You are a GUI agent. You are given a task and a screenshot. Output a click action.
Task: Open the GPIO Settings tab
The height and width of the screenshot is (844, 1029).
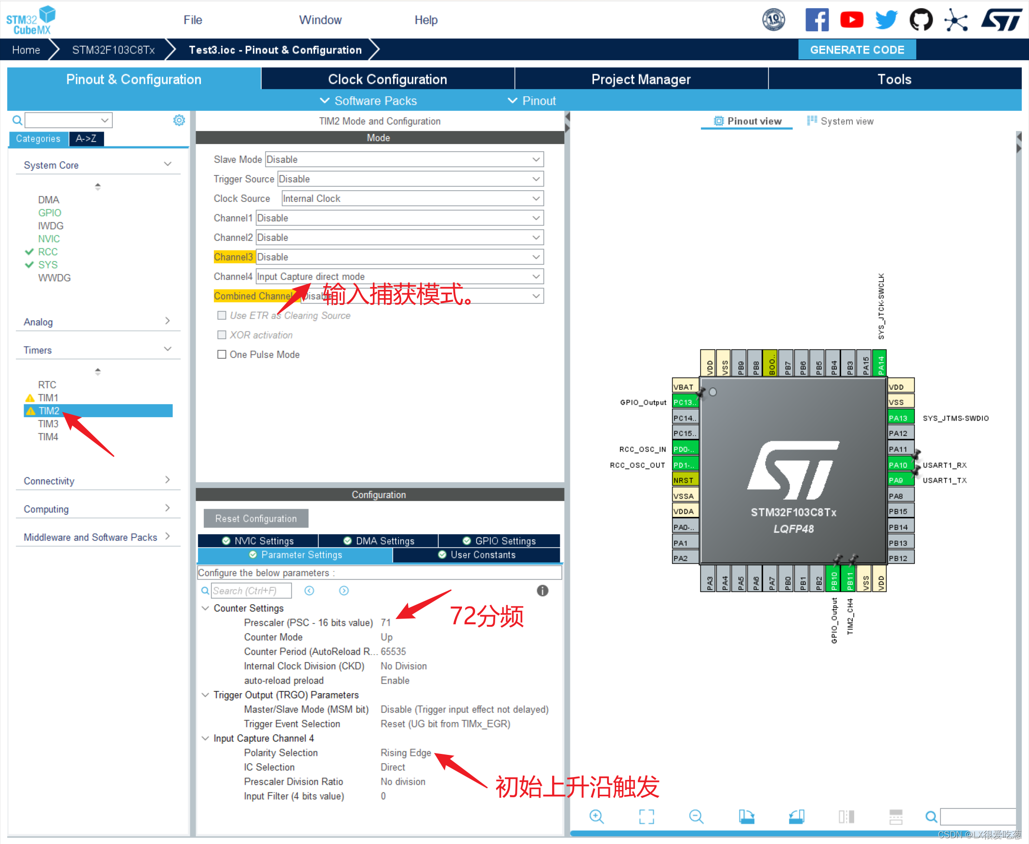[x=499, y=541]
